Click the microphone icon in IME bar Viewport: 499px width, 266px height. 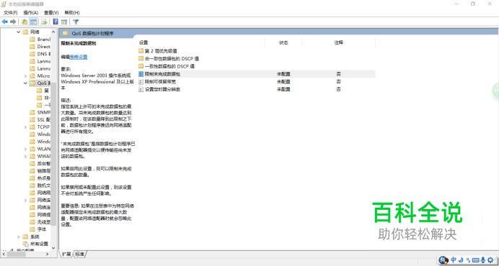click(483, 260)
